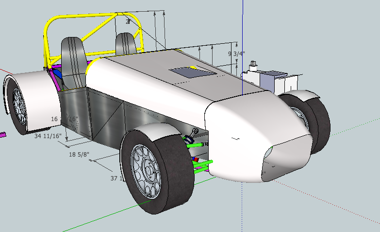Select the passenger seat headrest
This screenshot has width=380, height=232.
(126, 43)
